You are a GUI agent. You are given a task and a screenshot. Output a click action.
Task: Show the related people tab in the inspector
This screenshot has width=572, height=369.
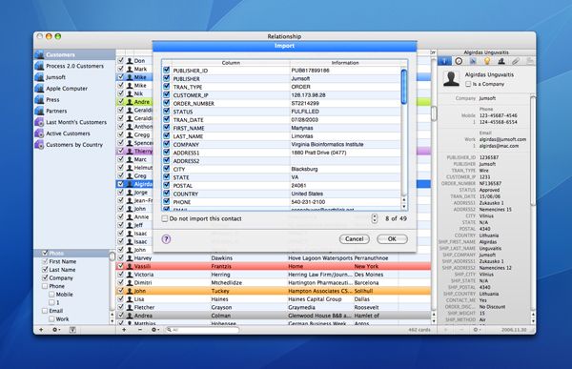point(501,61)
